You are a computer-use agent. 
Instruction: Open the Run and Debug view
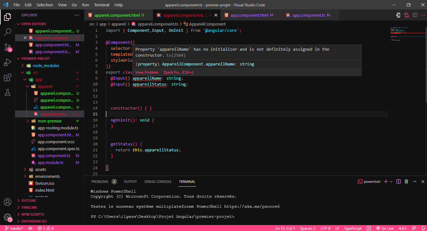(8, 62)
